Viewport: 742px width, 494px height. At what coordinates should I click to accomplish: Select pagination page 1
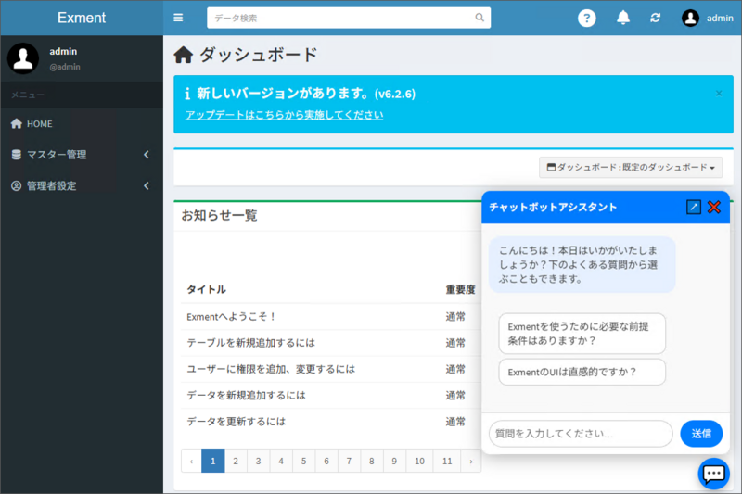213,461
